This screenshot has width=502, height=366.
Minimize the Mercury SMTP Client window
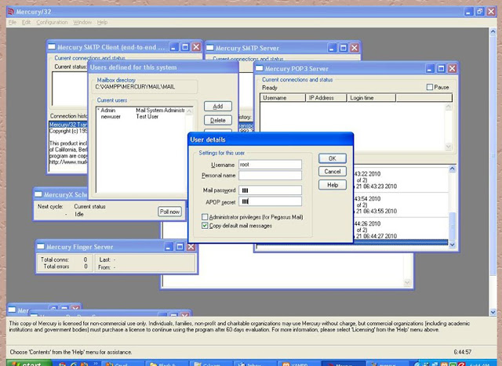click(174, 47)
